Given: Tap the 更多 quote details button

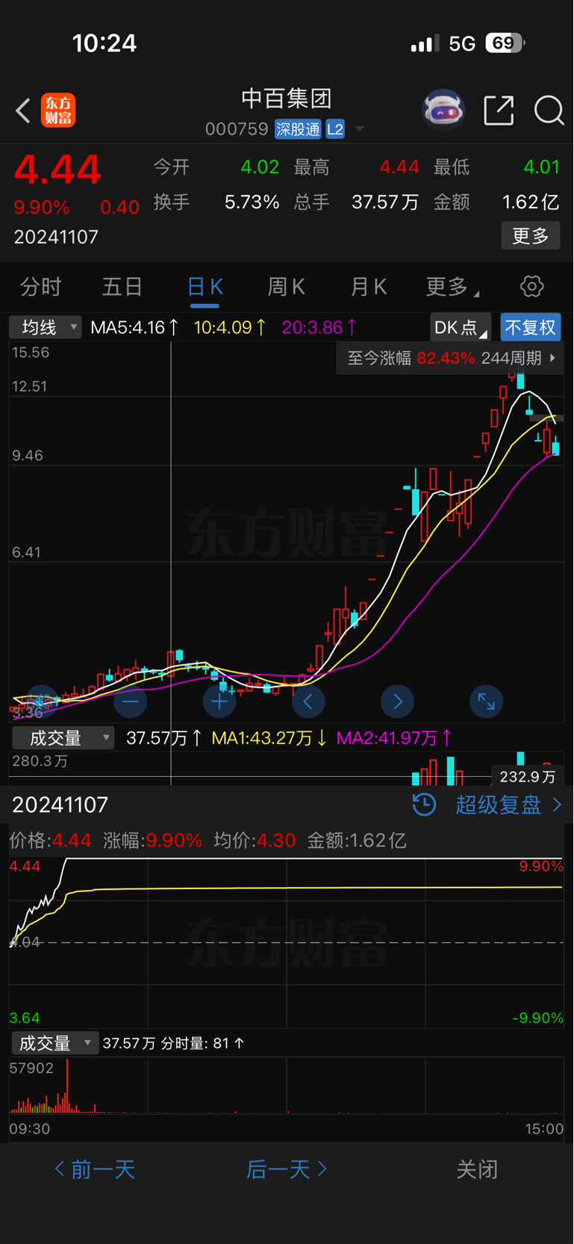Looking at the screenshot, I should 531,236.
